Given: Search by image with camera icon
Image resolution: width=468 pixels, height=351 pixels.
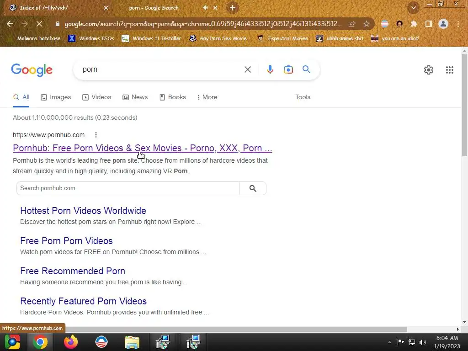Looking at the screenshot, I should pyautogui.click(x=288, y=69).
